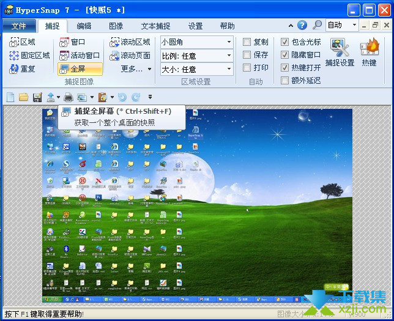Expand the copy icon dropdown arrow
394x321 pixels.
point(92,97)
